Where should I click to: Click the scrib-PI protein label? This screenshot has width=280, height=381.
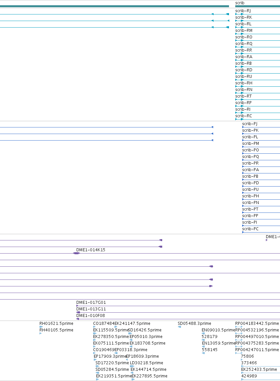[249, 222]
